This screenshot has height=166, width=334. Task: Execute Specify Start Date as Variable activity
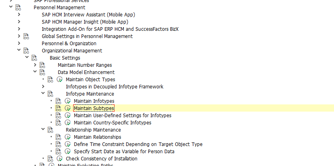[68, 152]
